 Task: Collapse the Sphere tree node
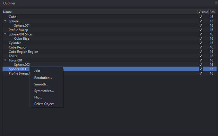point(5,21)
